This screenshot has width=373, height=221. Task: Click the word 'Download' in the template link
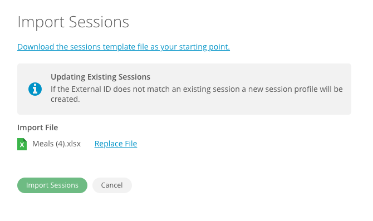36,47
